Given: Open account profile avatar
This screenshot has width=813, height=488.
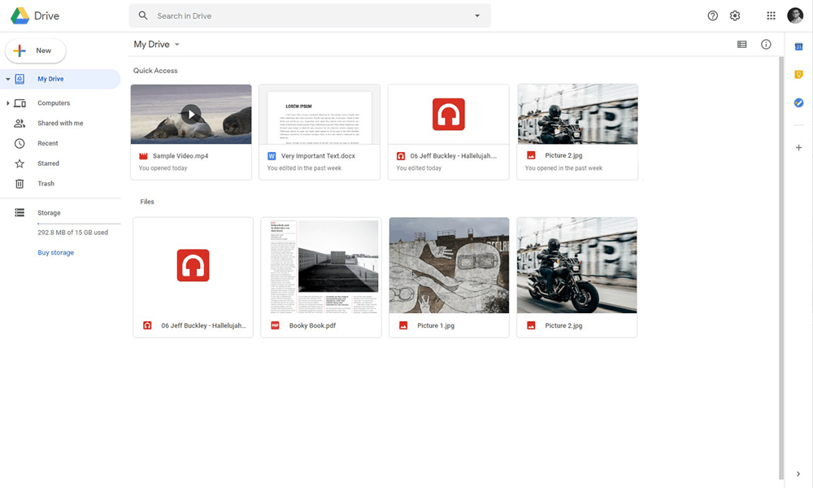Looking at the screenshot, I should (795, 15).
